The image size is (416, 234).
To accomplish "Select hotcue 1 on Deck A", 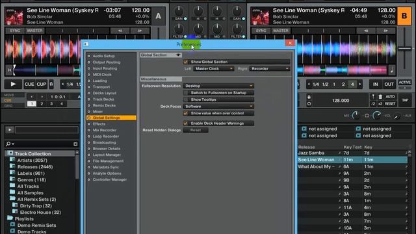I will (x=32, y=104).
